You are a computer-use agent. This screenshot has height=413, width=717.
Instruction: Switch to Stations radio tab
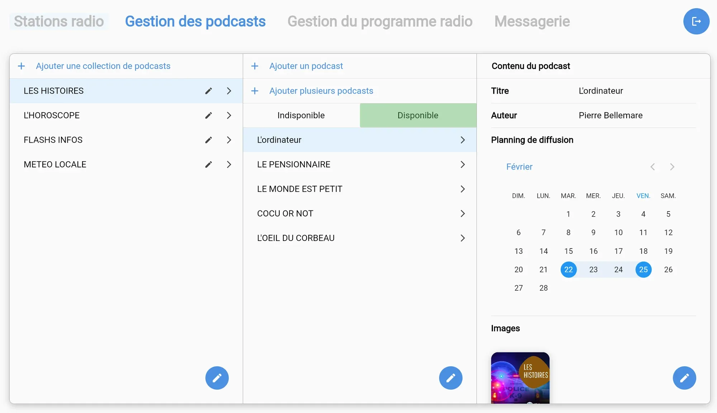(59, 22)
